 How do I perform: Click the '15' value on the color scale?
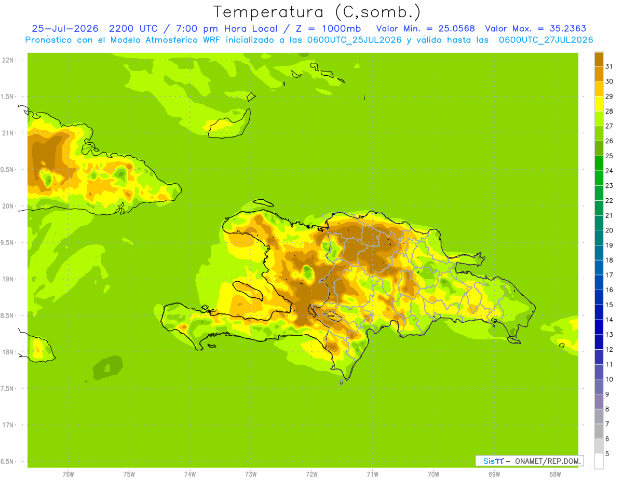pyautogui.click(x=609, y=305)
